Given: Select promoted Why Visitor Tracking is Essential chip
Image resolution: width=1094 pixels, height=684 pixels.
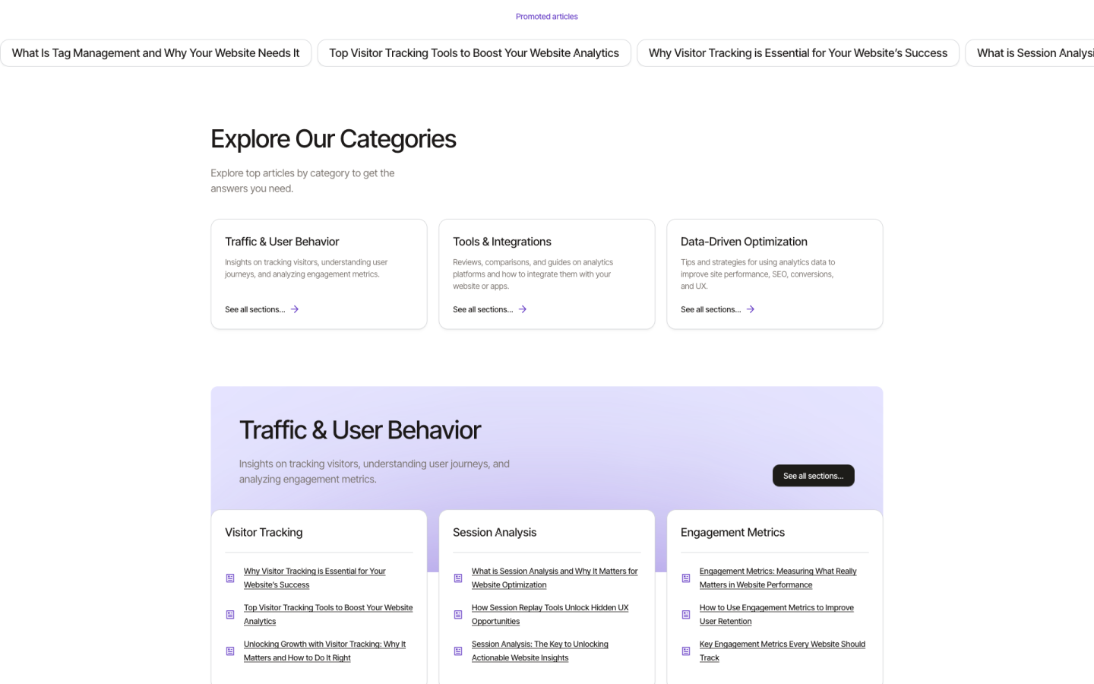Looking at the screenshot, I should [x=798, y=53].
